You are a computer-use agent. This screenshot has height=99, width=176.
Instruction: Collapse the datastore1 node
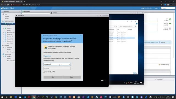(4, 48)
